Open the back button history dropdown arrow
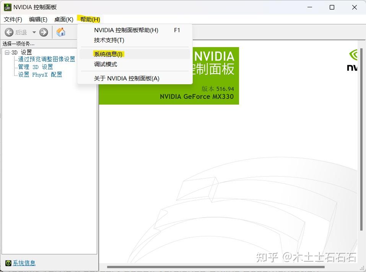The width and height of the screenshot is (366, 272). pyautogui.click(x=34, y=32)
